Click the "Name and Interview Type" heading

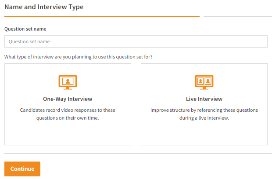[44, 7]
